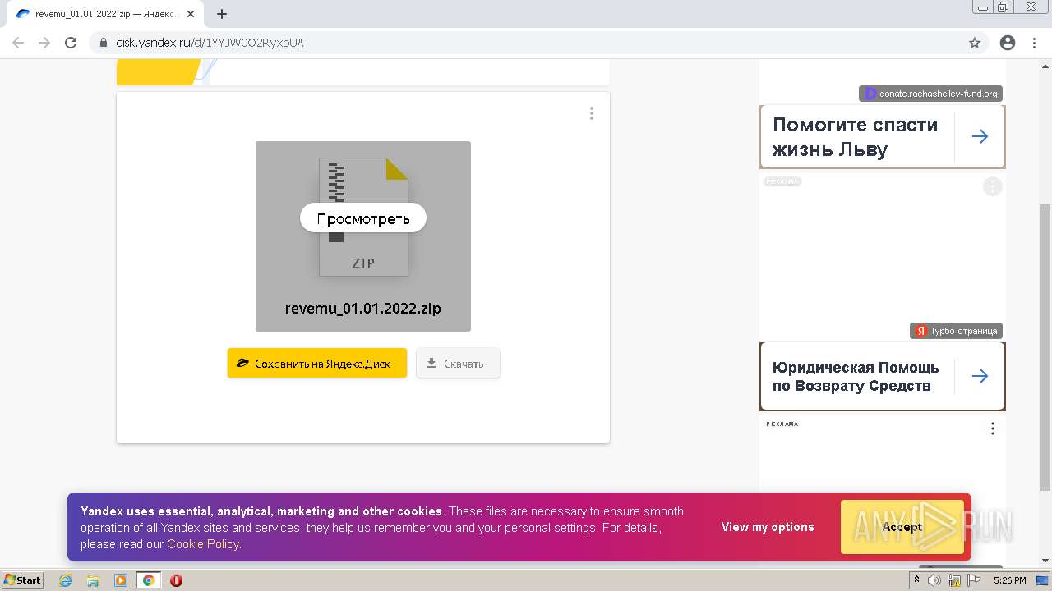Image resolution: width=1052 pixels, height=591 pixels.
Task: Click Сохранить на Яндекс.Диск button
Action: click(x=317, y=363)
